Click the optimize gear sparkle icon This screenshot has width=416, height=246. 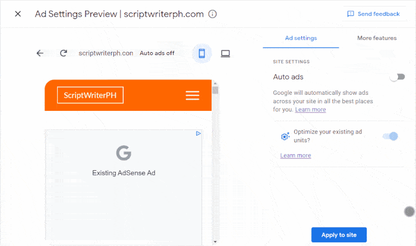tap(285, 136)
